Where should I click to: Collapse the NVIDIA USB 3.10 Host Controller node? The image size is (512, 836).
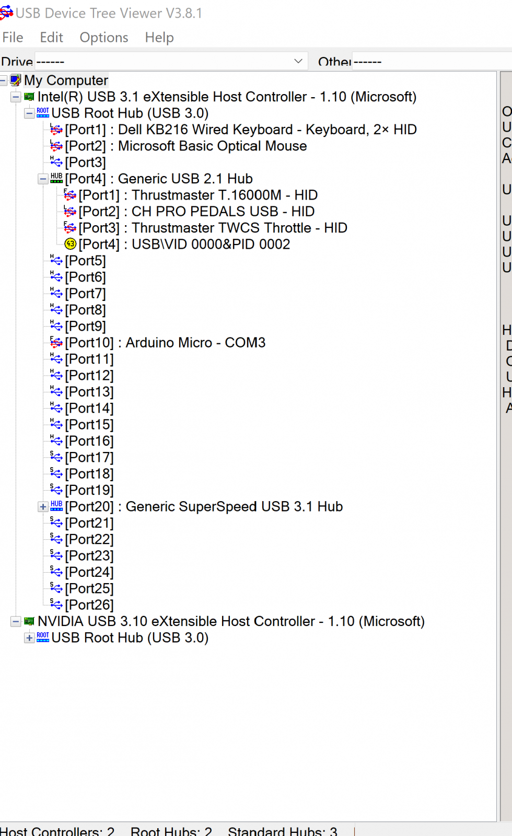tap(16, 622)
